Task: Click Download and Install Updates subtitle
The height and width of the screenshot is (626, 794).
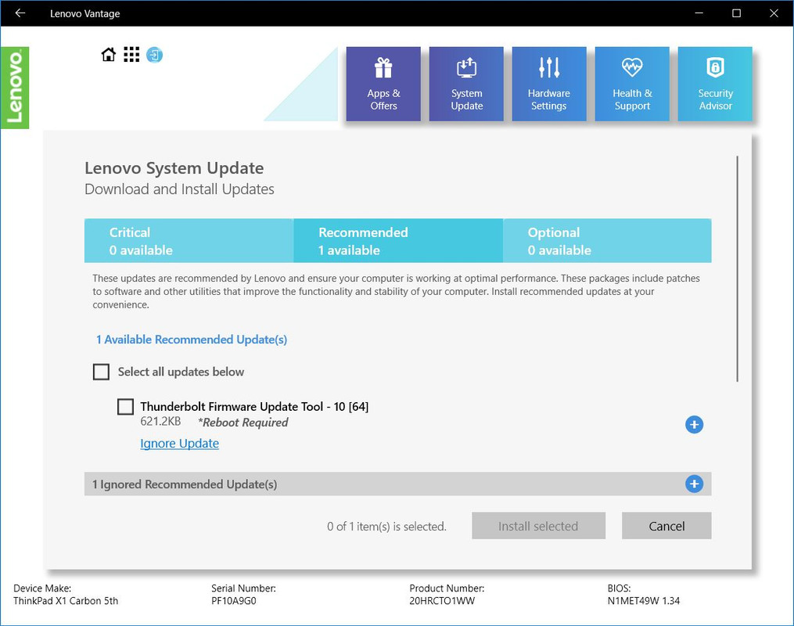Action: 179,189
